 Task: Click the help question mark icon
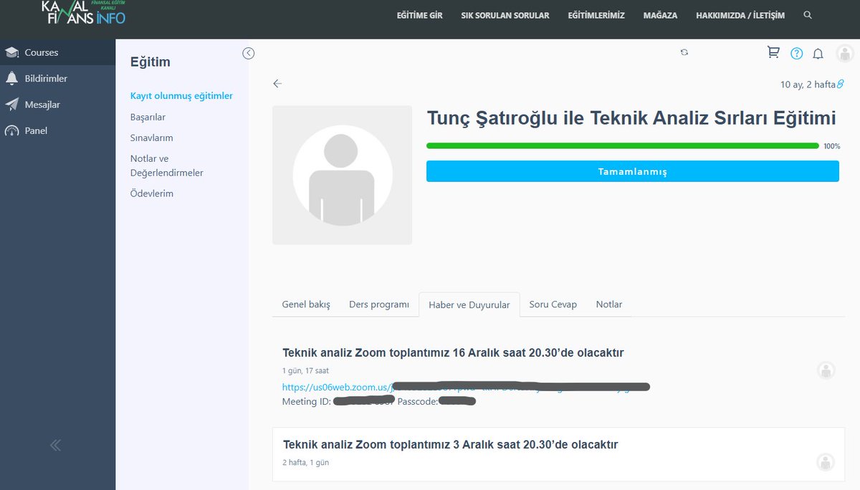click(796, 53)
